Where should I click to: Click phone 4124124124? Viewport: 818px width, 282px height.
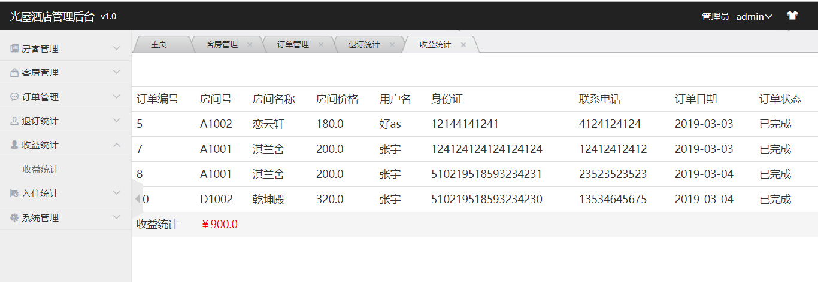coord(610,124)
